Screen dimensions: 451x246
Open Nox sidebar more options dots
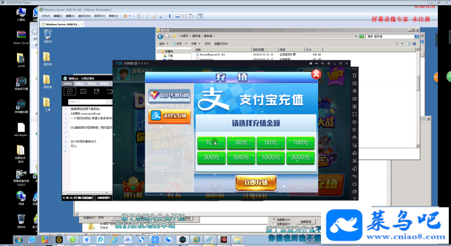tap(355, 69)
